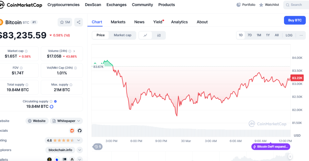Open Products menu
The width and height of the screenshot is (309, 161).
click(167, 5)
